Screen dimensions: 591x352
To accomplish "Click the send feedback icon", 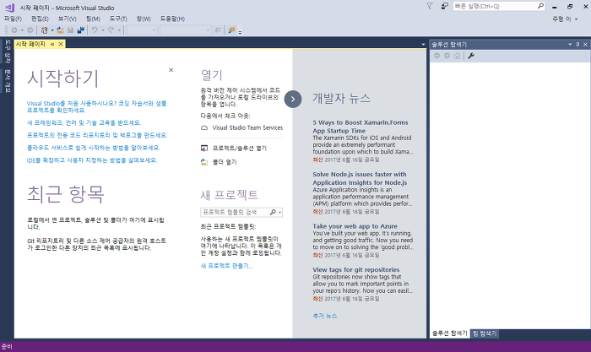I will click(x=445, y=6).
